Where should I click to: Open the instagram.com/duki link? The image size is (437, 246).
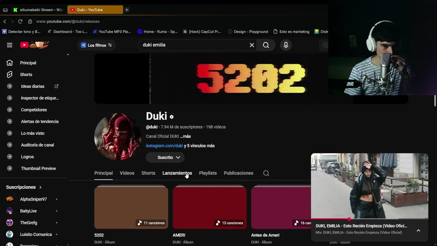pos(164,146)
